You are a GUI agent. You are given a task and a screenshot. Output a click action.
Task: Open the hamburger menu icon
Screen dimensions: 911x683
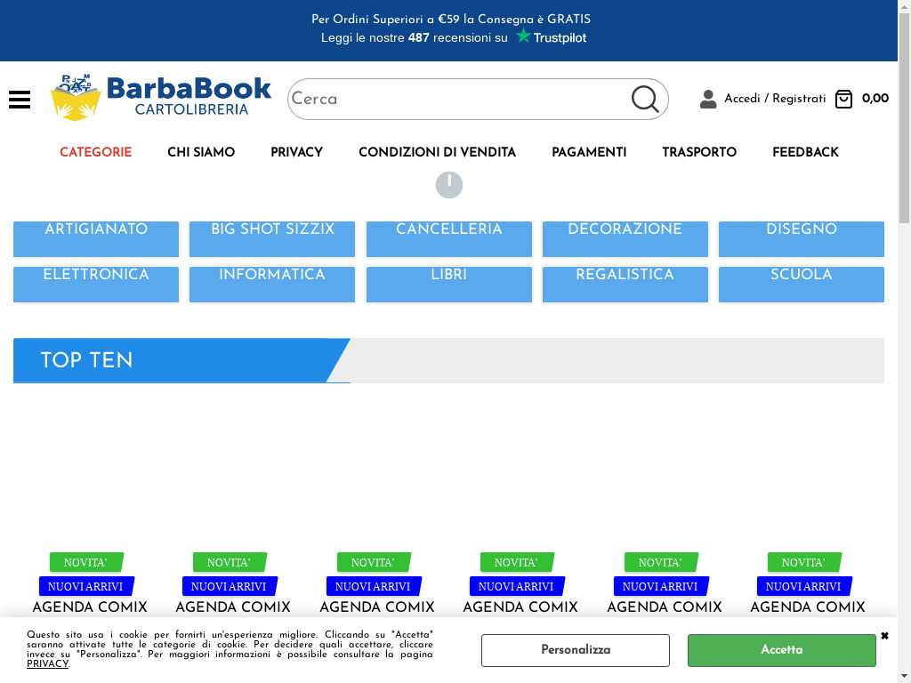[20, 100]
